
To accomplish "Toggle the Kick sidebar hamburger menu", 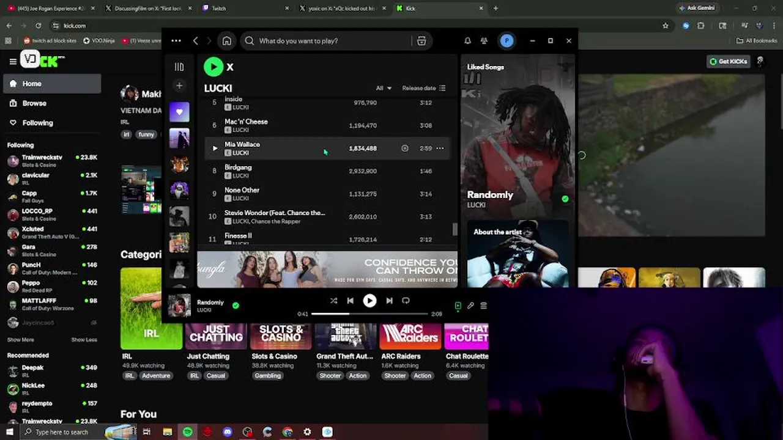I will click(x=13, y=61).
